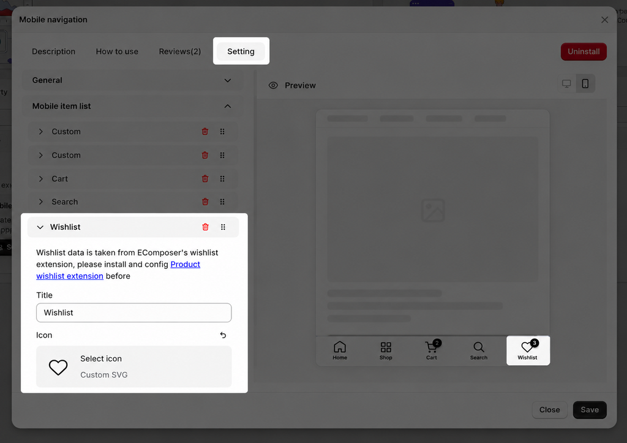Switch preview to desktop view
Viewport: 627px width, 443px height.
[x=566, y=84]
